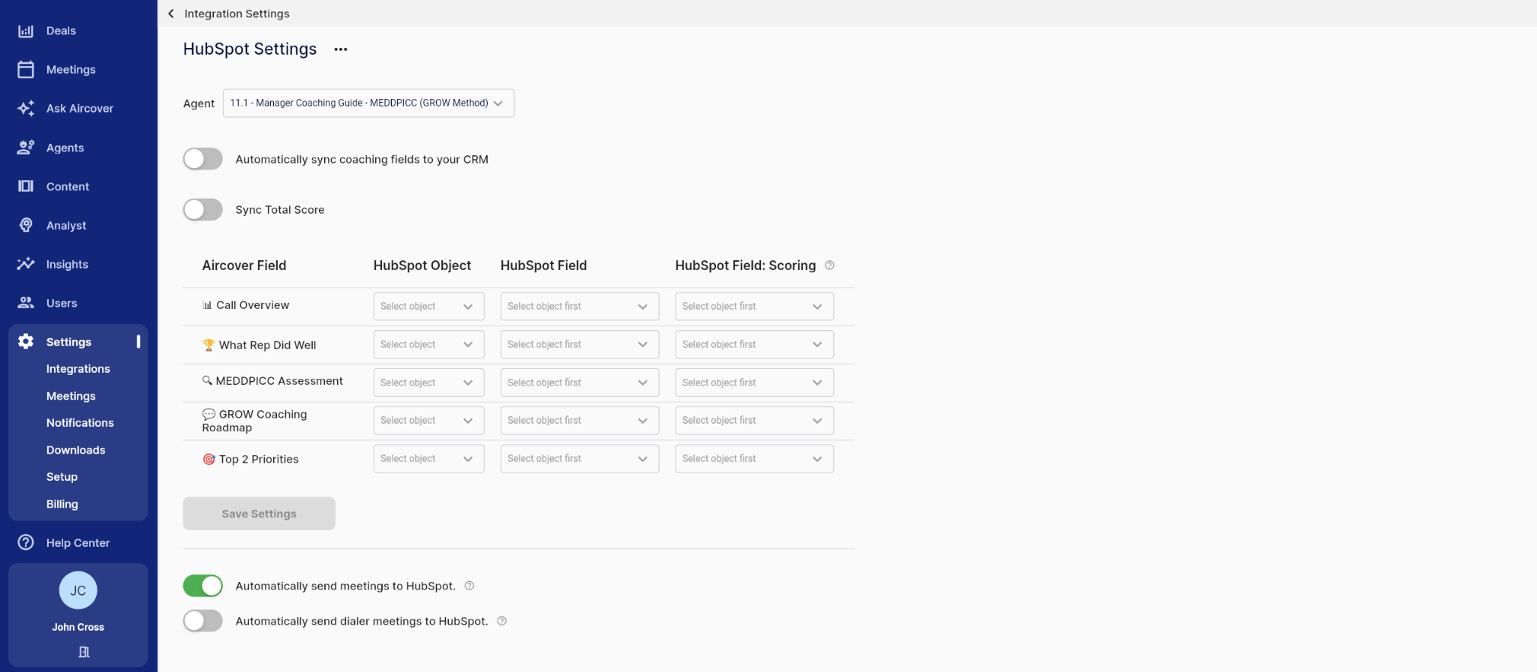Open Notifications settings
This screenshot has height=672, width=1537.
pyautogui.click(x=80, y=423)
